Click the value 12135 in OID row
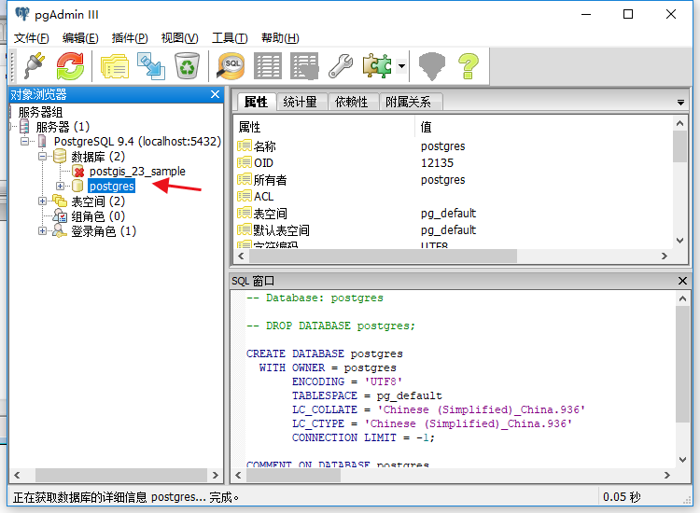The width and height of the screenshot is (700, 513). pyautogui.click(x=437, y=163)
